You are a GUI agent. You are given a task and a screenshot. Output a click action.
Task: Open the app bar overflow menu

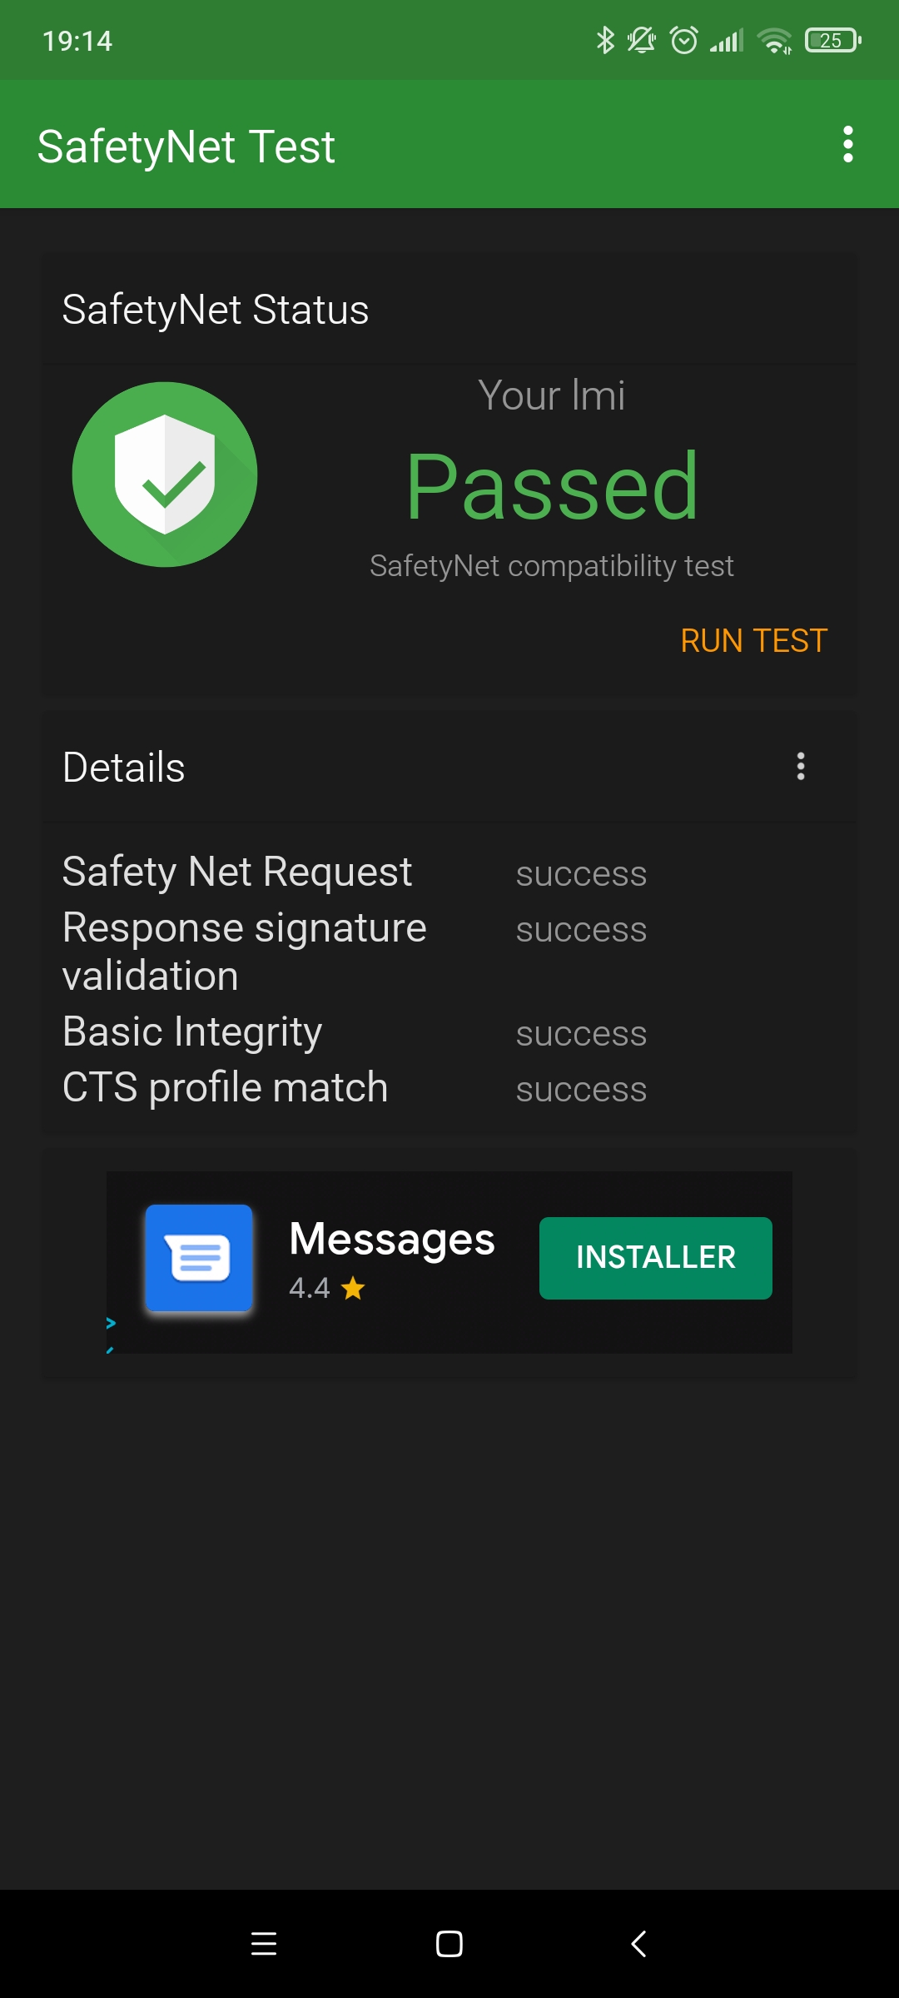[847, 145]
